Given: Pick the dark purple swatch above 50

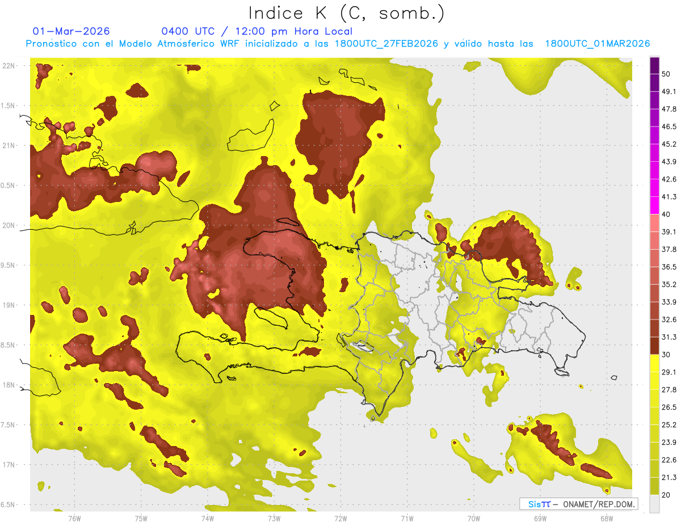Looking at the screenshot, I should [x=654, y=66].
